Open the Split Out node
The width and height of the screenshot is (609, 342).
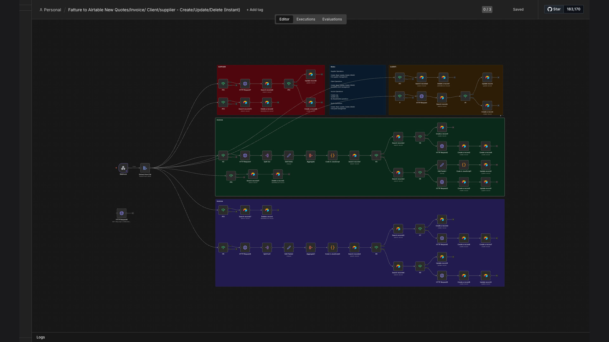[267, 155]
